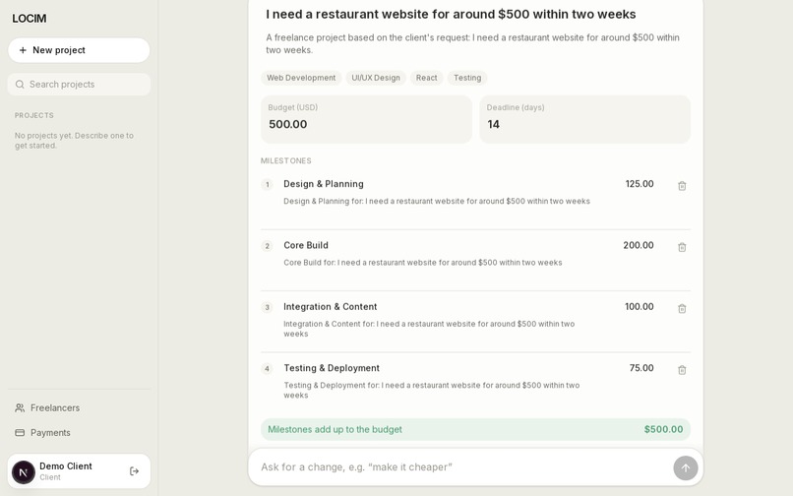
Task: Click the Demo Client avatar
Action: 24,471
